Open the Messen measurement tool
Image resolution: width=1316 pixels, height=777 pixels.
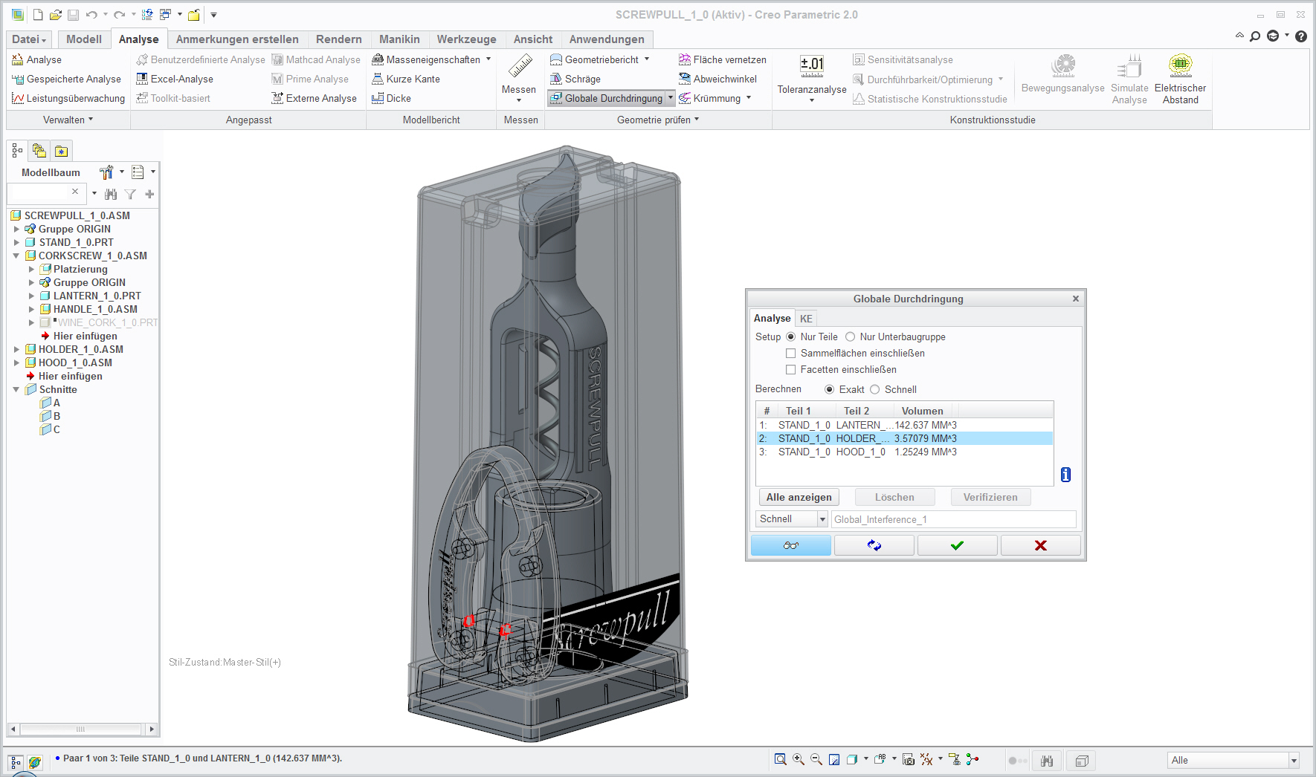point(518,77)
